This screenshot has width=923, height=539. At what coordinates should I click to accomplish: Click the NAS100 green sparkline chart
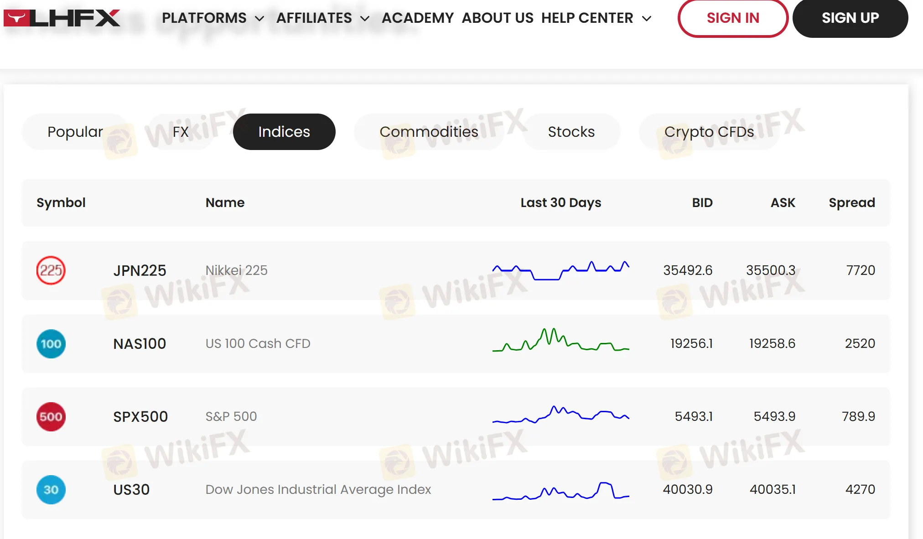pos(560,341)
